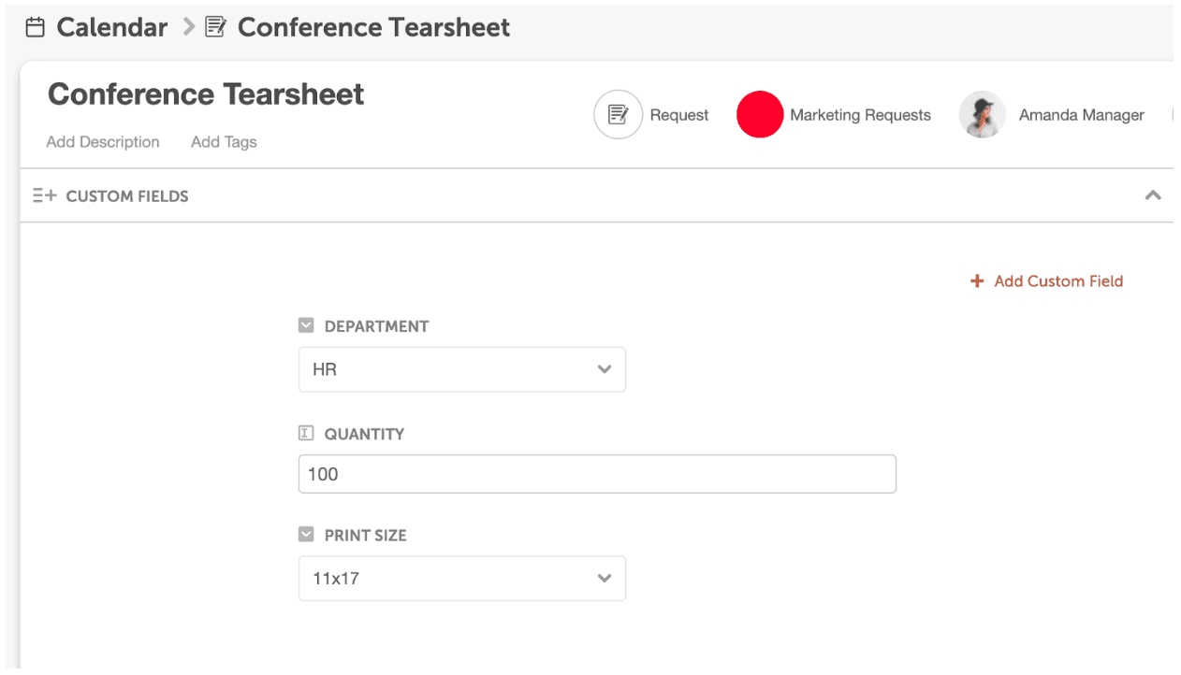Click the Department dropdown-type field icon

(x=306, y=325)
